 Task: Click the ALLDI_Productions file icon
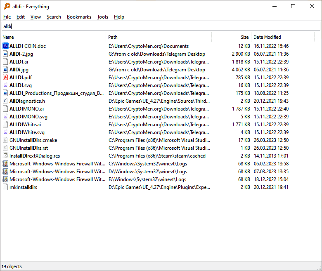pyautogui.click(x=5, y=93)
